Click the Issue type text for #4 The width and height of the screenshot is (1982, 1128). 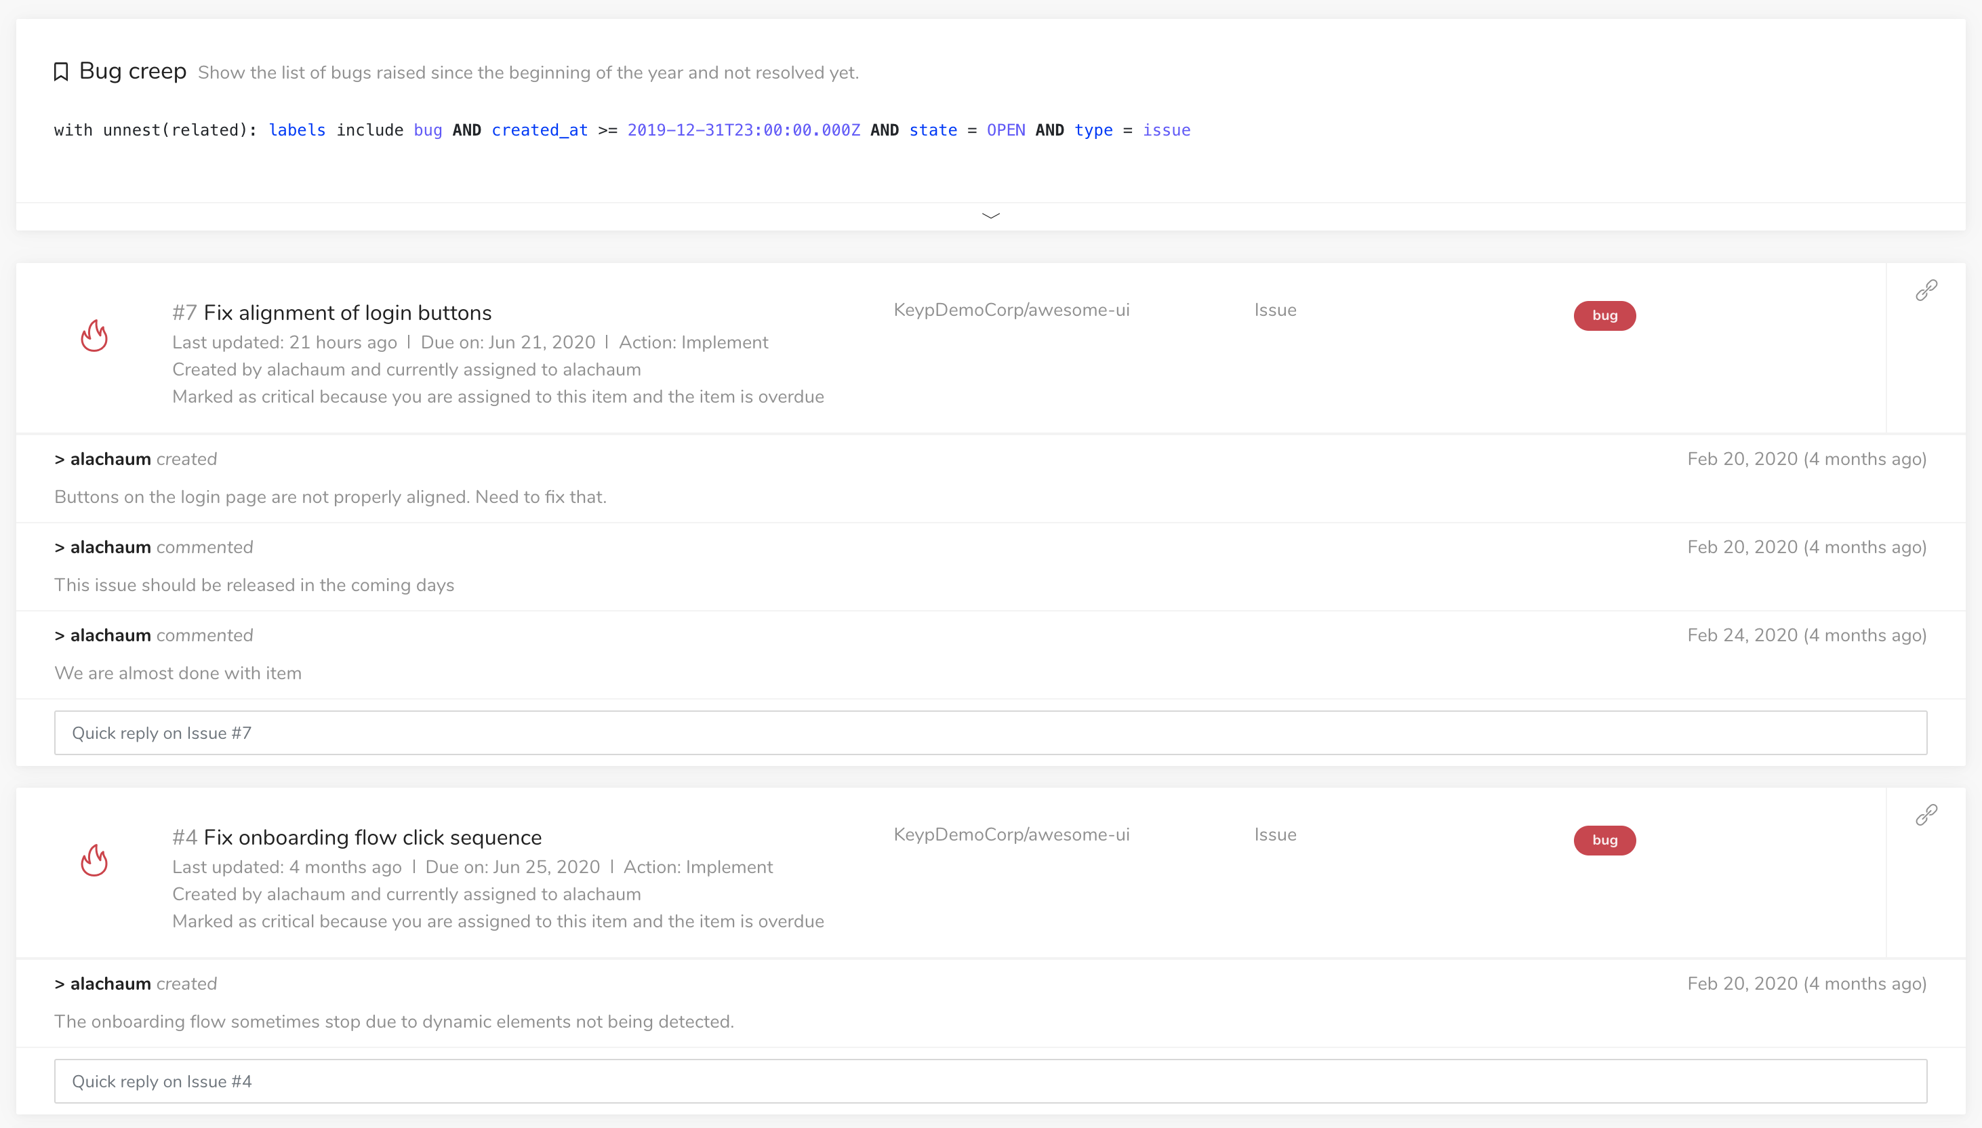point(1275,834)
